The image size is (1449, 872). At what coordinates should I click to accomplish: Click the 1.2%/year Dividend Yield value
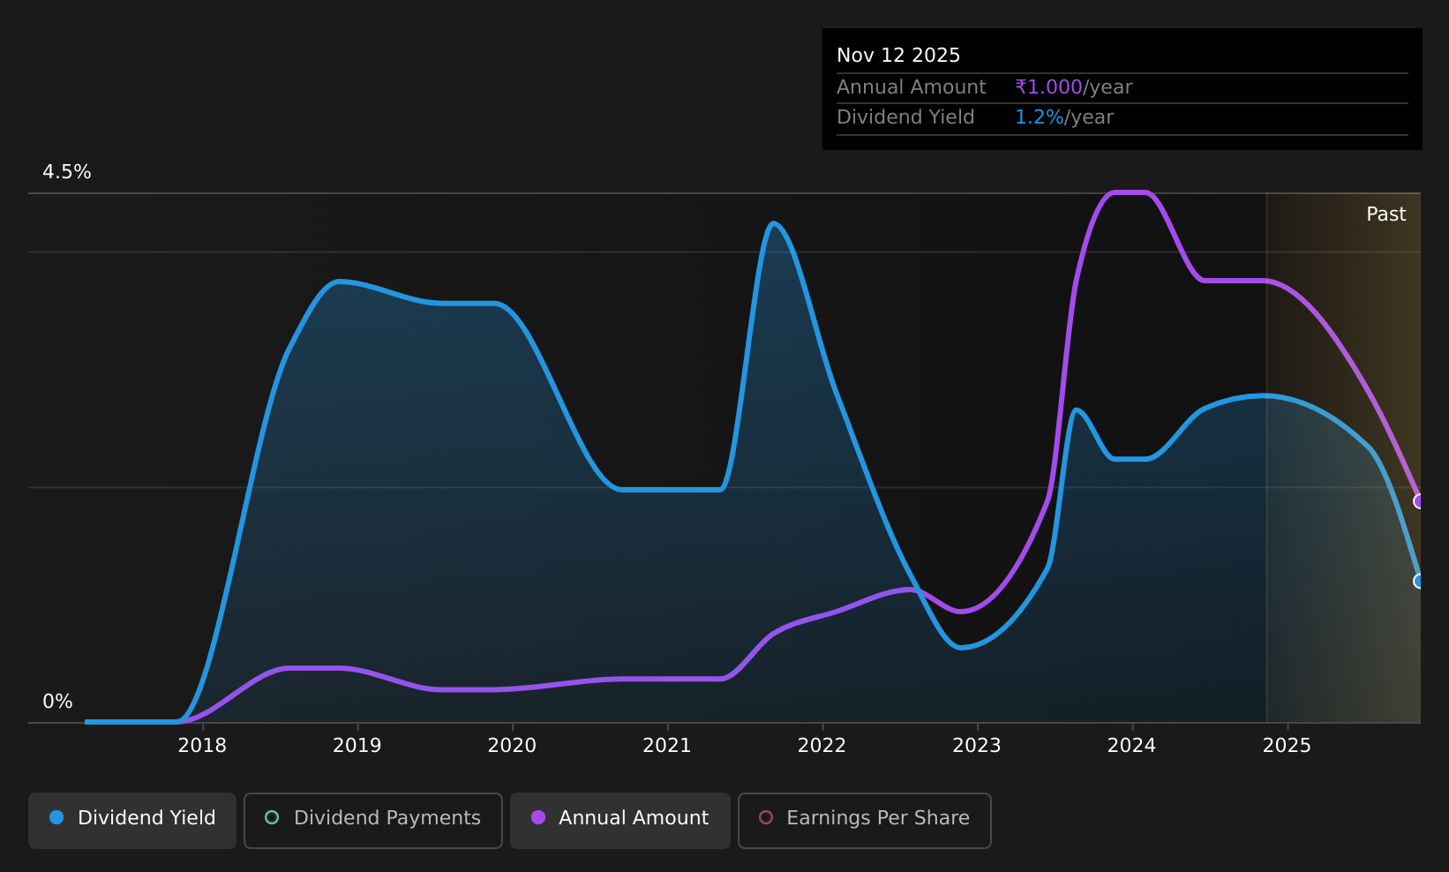pyautogui.click(x=1064, y=117)
